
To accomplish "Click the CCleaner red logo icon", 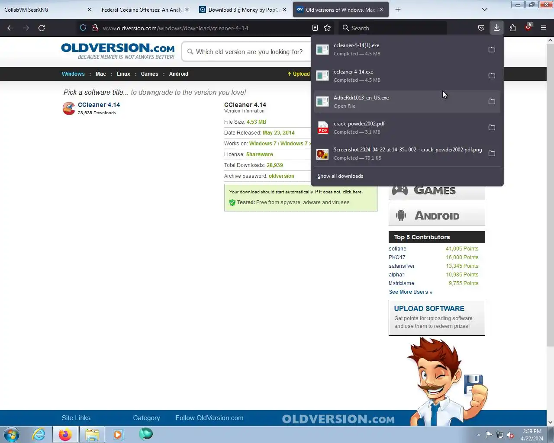I will coord(68,108).
